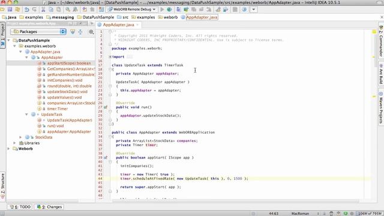The width and height of the screenshot is (384, 216).
Task: Toggle the Ant Build tool window
Action: (x=381, y=73)
